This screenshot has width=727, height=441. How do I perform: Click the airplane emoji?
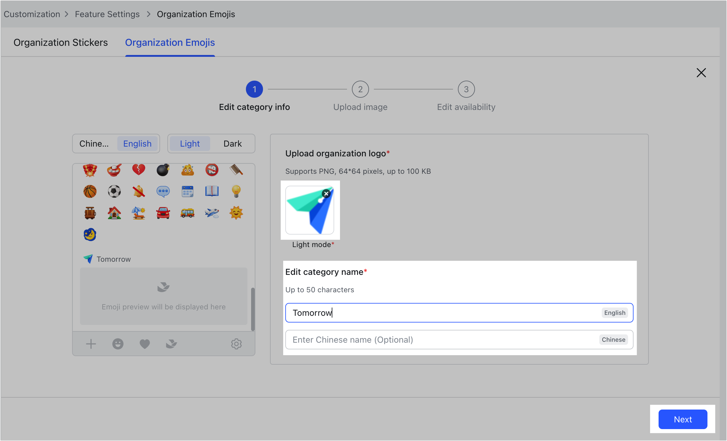tap(212, 213)
